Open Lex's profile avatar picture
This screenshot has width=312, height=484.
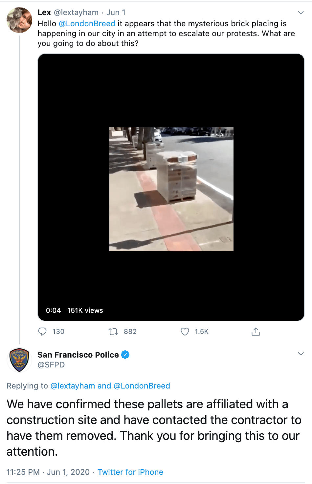click(x=19, y=20)
